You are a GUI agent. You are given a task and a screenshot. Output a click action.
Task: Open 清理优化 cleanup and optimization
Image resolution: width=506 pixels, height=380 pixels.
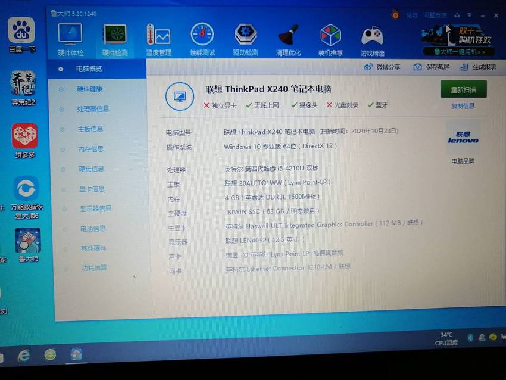(288, 40)
